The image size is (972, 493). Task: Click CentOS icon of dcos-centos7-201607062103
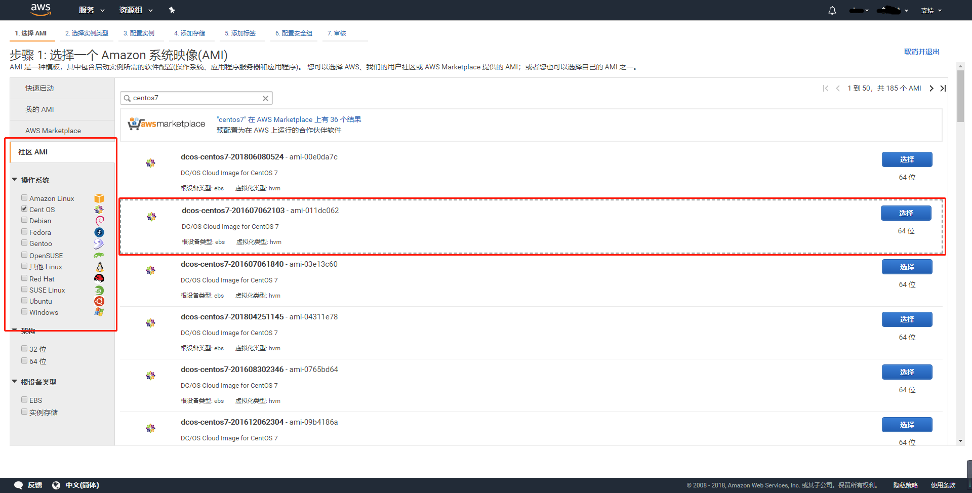pos(151,217)
